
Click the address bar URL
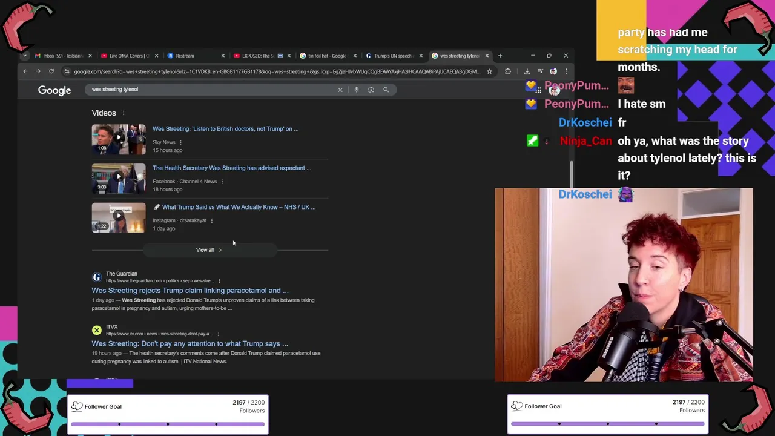277,71
